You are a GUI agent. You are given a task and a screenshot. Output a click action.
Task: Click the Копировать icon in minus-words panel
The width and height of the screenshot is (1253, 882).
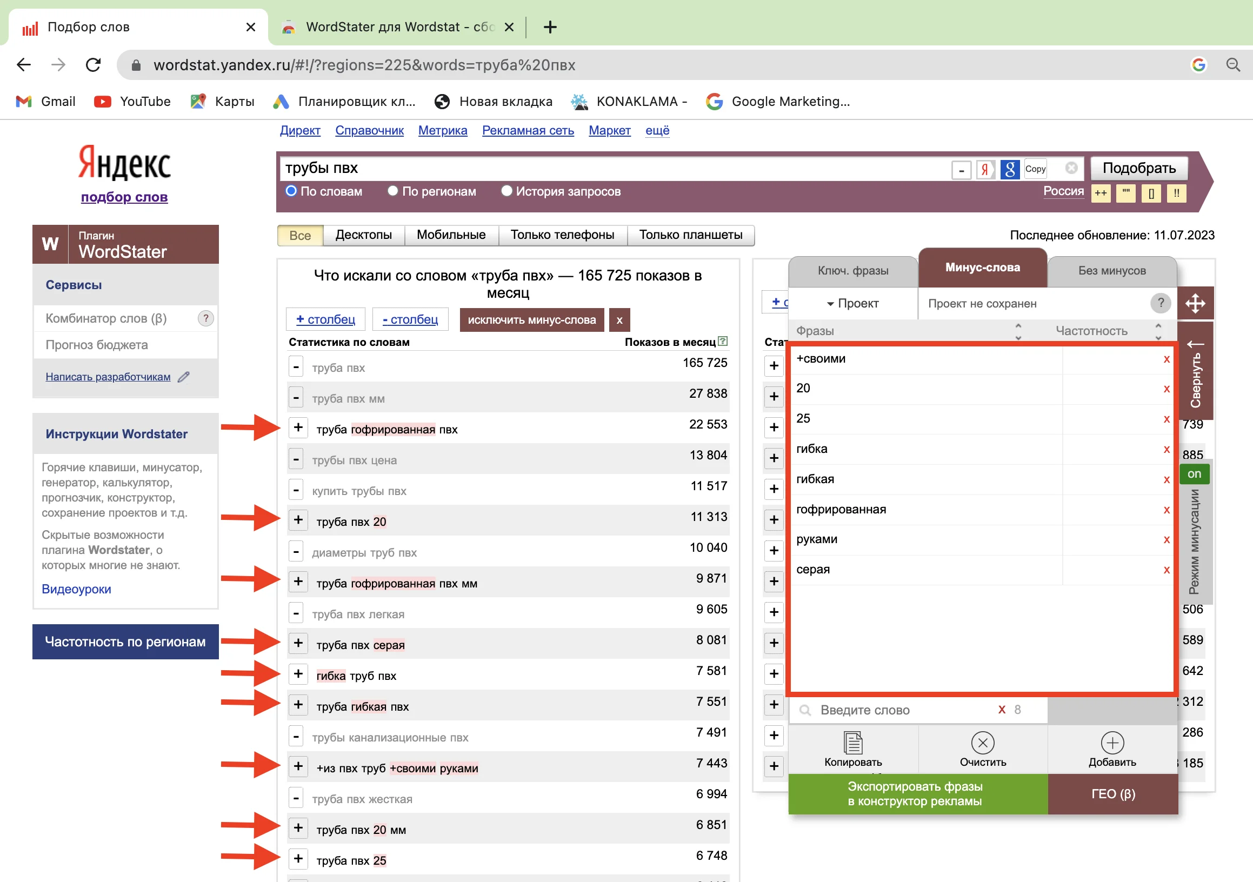(852, 743)
